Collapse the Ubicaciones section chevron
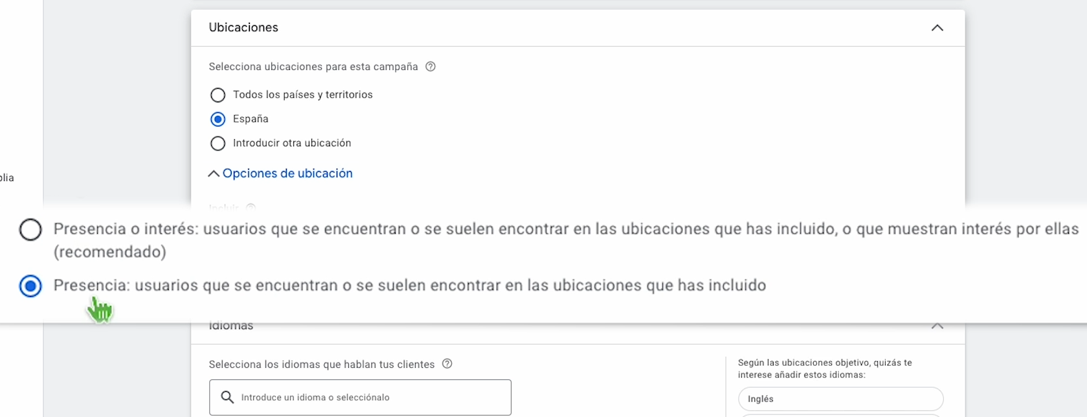1087x417 pixels. pos(937,28)
